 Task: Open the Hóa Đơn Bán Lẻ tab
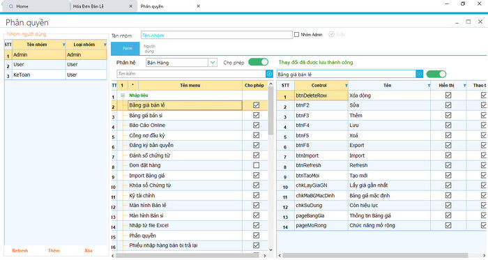[x=89, y=6]
